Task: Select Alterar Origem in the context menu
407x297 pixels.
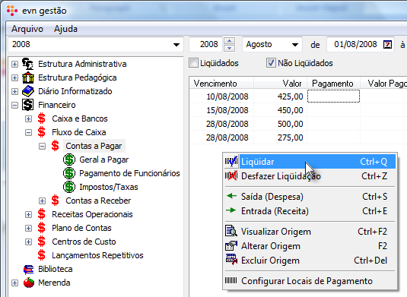Action: click(x=310, y=245)
